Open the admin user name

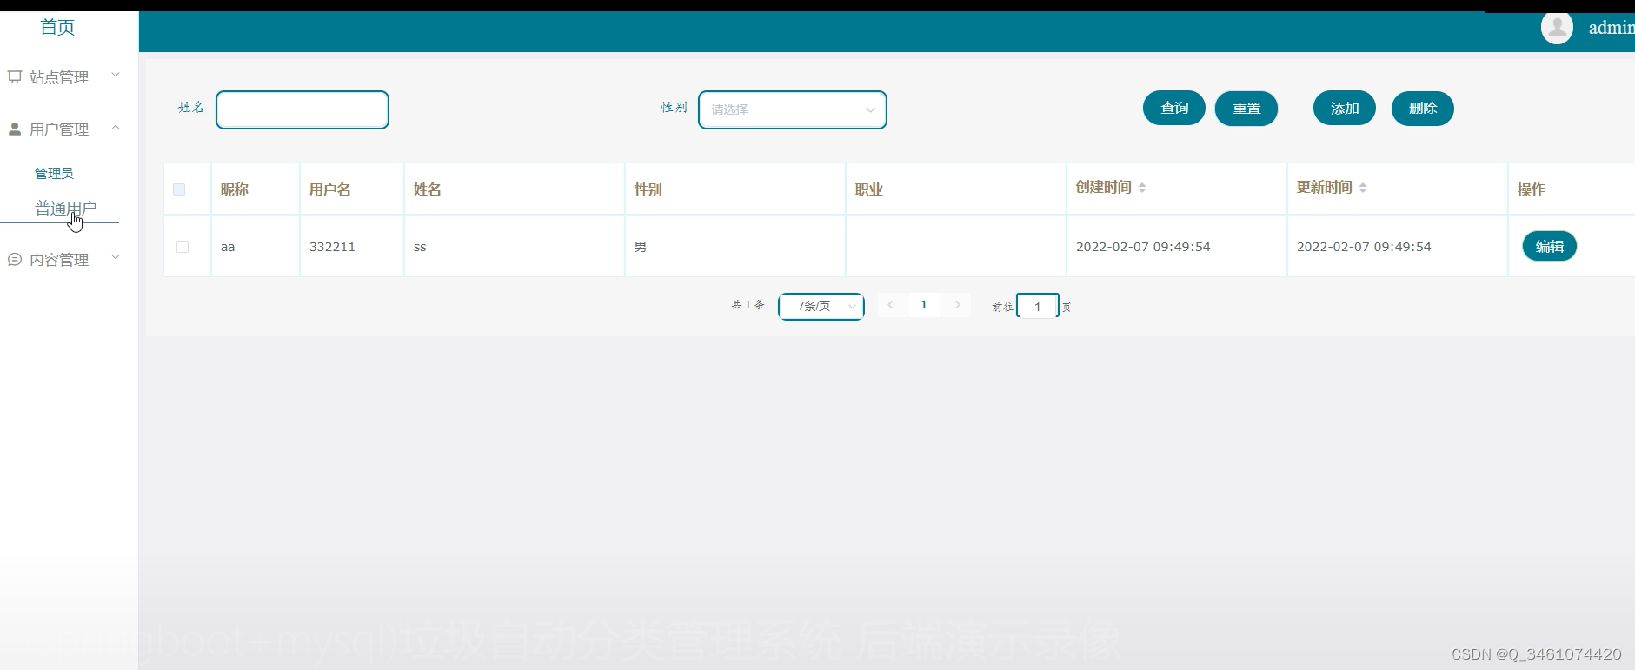(x=1611, y=28)
